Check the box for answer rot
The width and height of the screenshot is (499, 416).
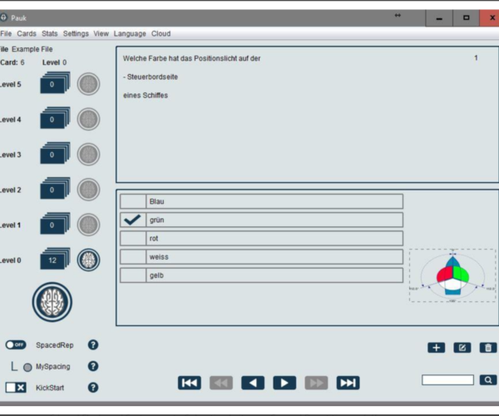pos(133,239)
